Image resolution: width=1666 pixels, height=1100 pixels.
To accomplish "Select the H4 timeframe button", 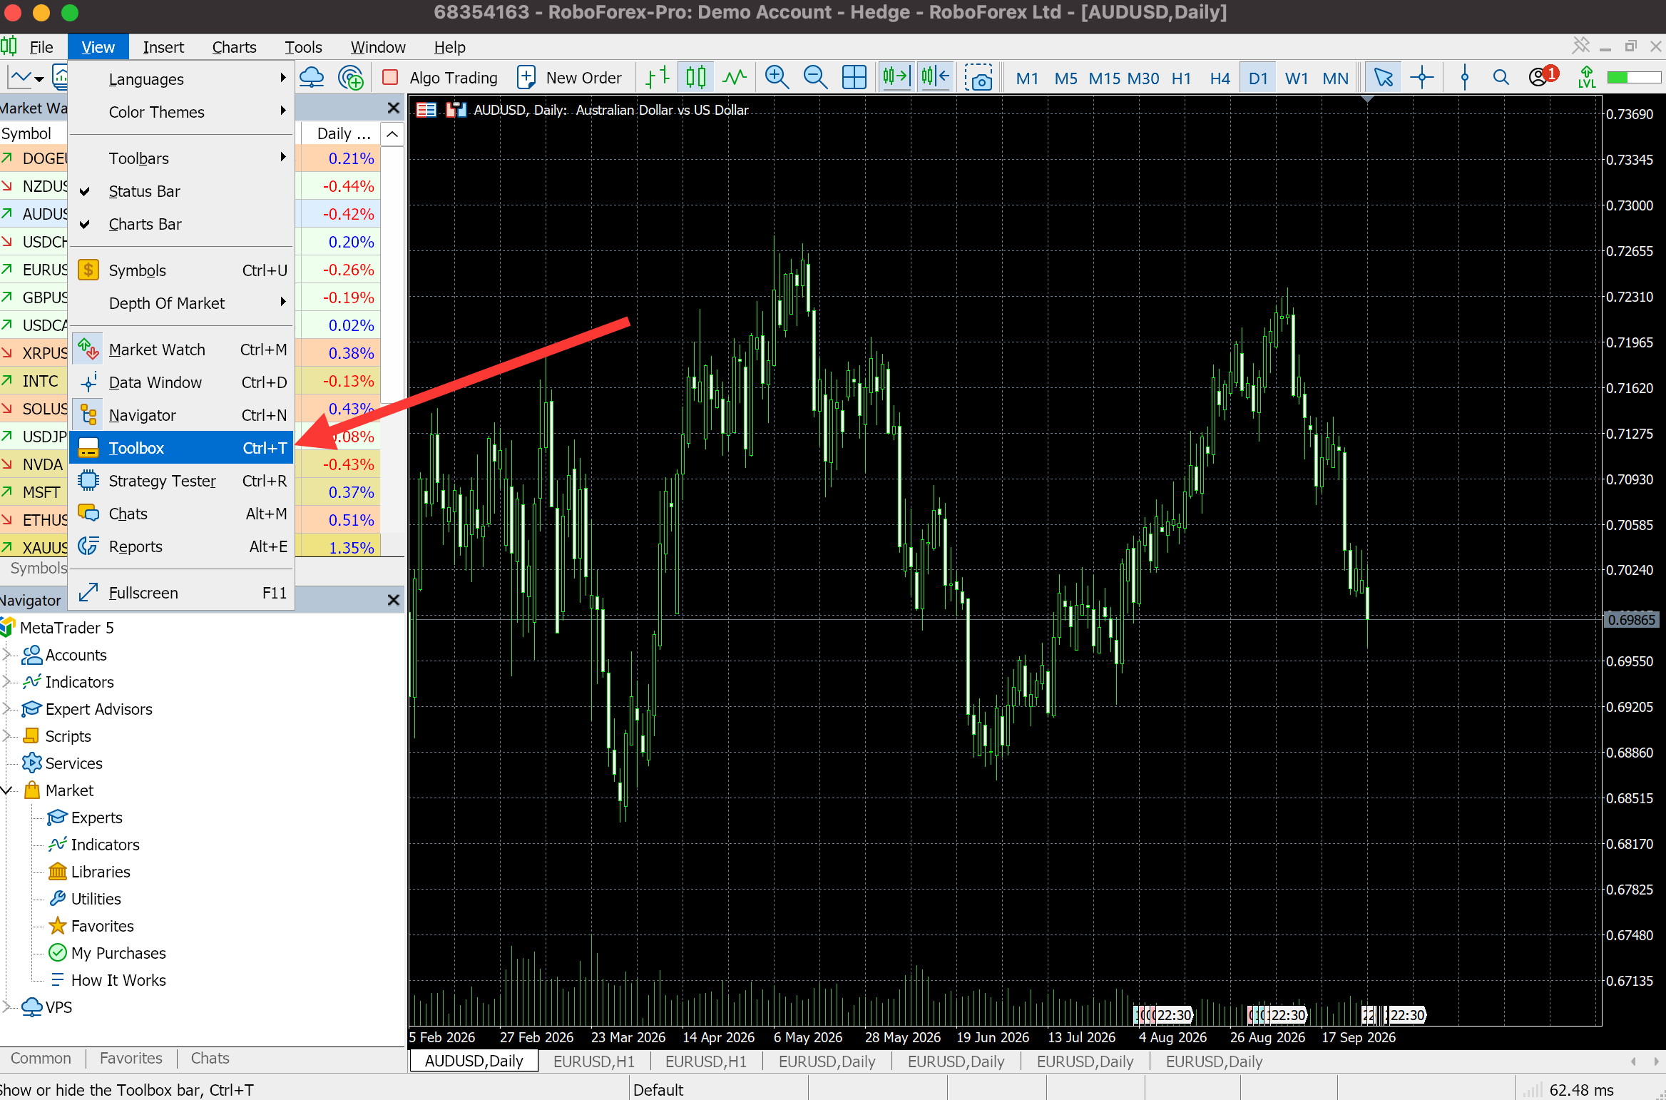I will [x=1220, y=78].
